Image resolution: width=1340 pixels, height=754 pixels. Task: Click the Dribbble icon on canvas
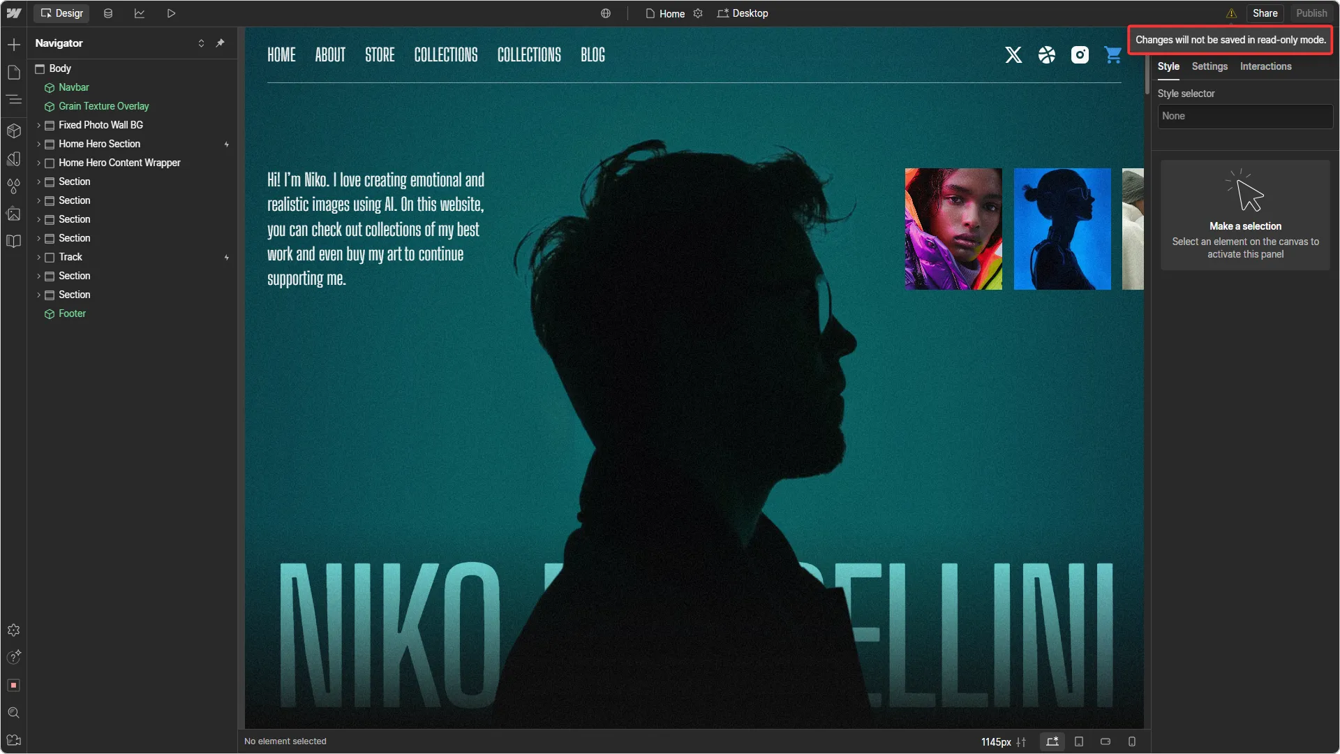pos(1047,54)
